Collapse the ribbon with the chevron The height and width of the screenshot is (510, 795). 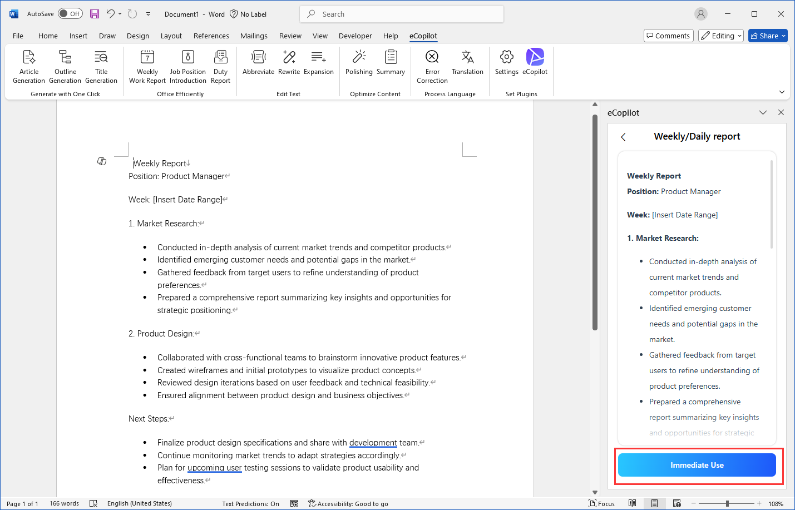(x=782, y=92)
